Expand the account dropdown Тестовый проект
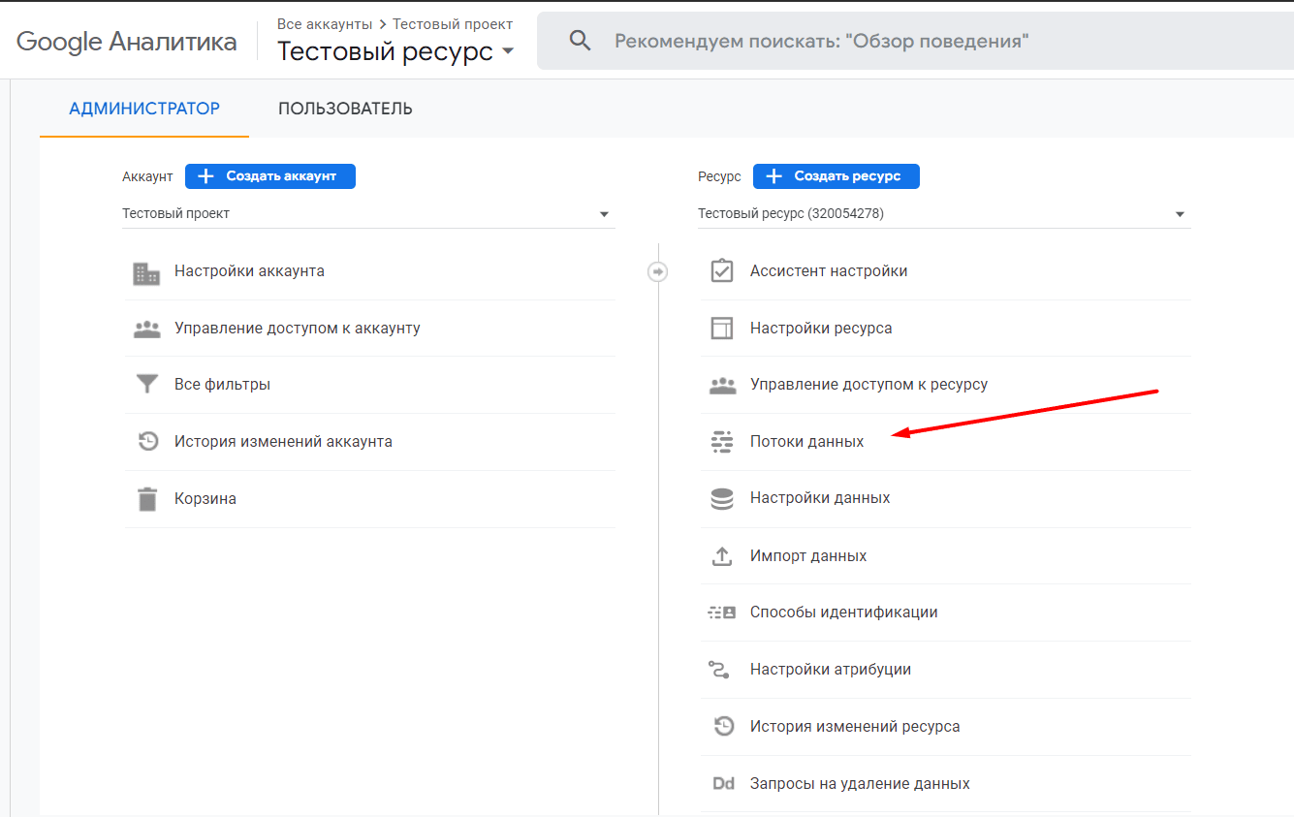This screenshot has width=1294, height=817. tap(368, 213)
